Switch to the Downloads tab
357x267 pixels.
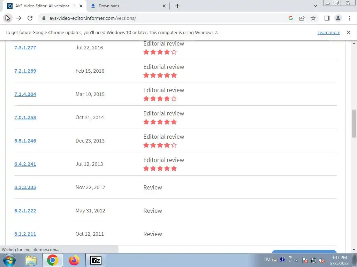coord(128,6)
